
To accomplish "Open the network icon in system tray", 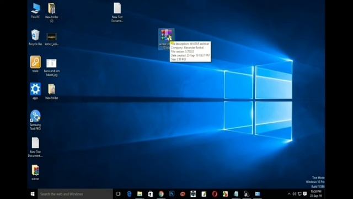I will pyautogui.click(x=299, y=194).
